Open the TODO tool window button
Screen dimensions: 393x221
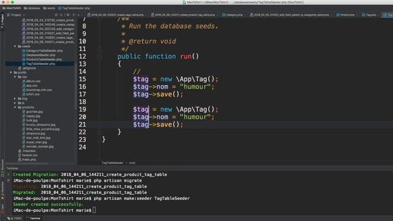(14, 219)
